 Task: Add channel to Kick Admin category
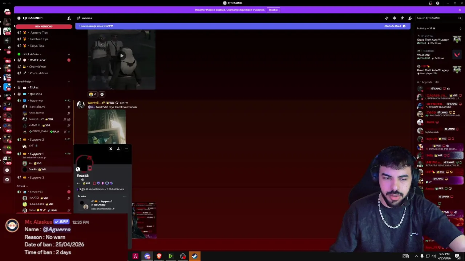(x=69, y=54)
